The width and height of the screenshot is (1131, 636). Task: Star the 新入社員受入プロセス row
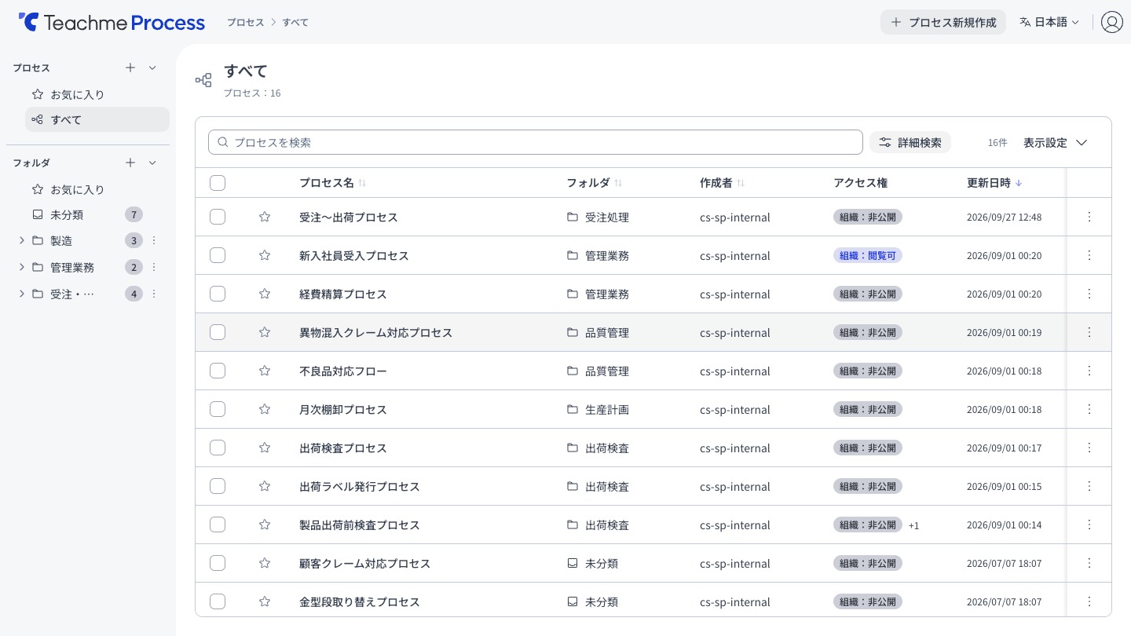pyautogui.click(x=265, y=255)
